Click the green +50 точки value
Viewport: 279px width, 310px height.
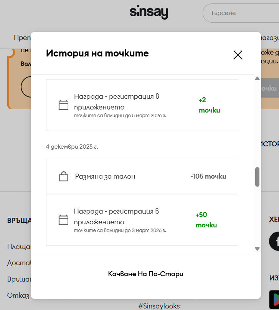click(x=206, y=220)
